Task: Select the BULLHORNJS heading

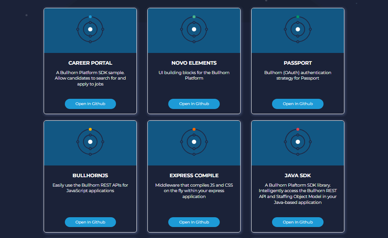Action: [x=90, y=176]
